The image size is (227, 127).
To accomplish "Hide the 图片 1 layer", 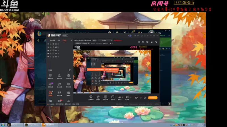I will [48, 50].
